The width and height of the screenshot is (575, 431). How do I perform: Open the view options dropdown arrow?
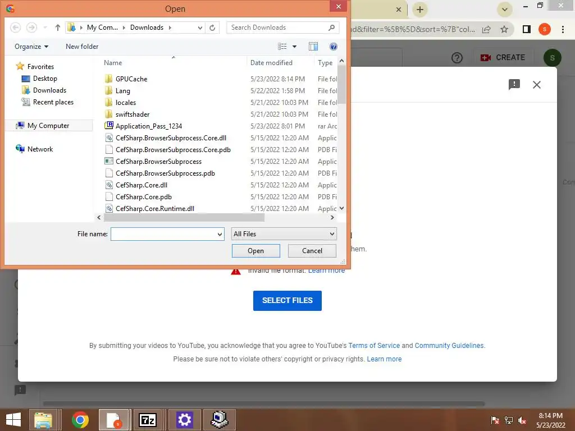coord(294,47)
